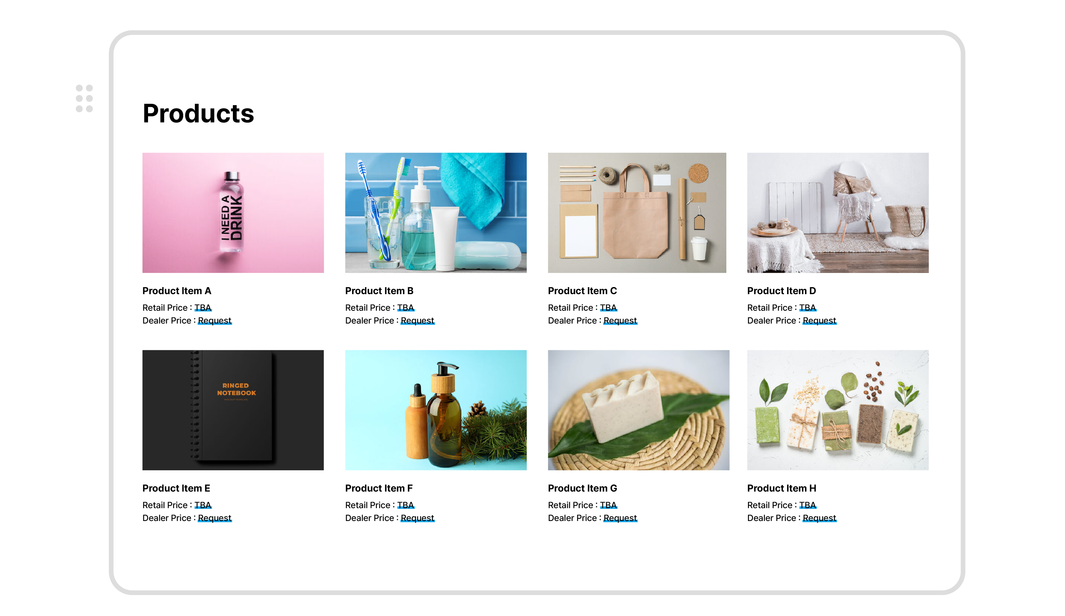The image size is (1065, 616).
Task: Open the assorted herbal soaps image
Action: pos(838,410)
